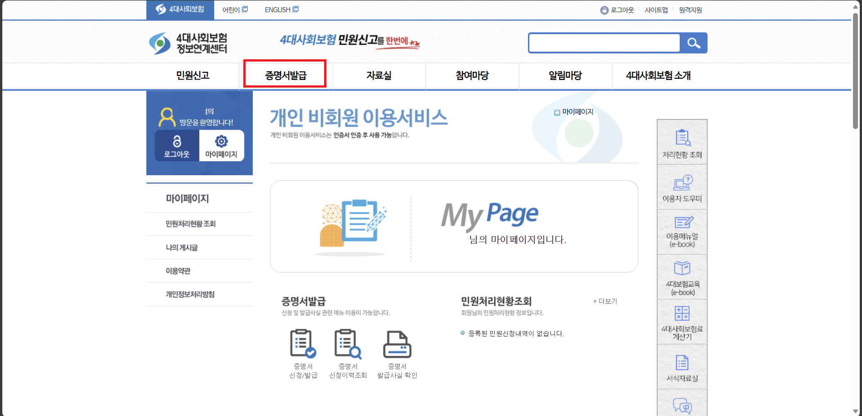Open 개인정보처리방침 in the left menu

pyautogui.click(x=190, y=294)
